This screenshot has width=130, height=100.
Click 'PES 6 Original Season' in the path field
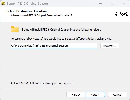[54, 46]
